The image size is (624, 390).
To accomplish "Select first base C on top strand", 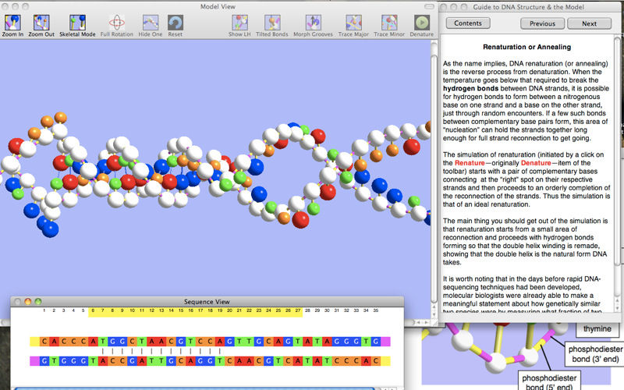I will pos(44,341).
